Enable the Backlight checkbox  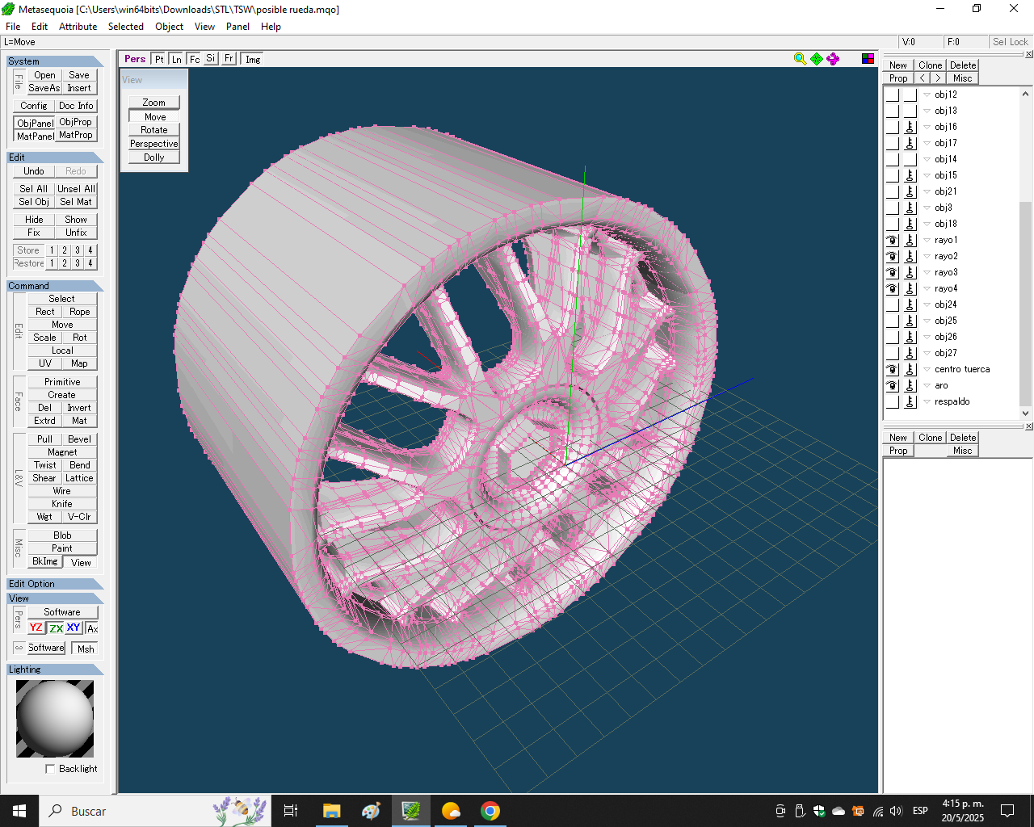coord(51,769)
